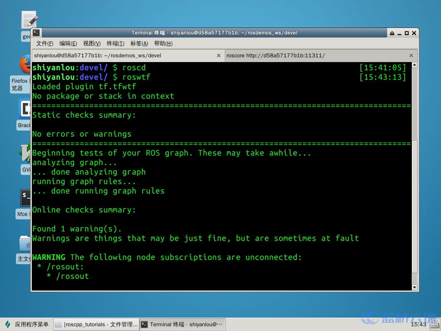The width and height of the screenshot is (441, 331).
Task: Click the 'Loaded plugin tf.tfwtf' line
Action: [x=84, y=86]
